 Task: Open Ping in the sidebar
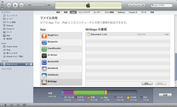click(x=17, y=50)
